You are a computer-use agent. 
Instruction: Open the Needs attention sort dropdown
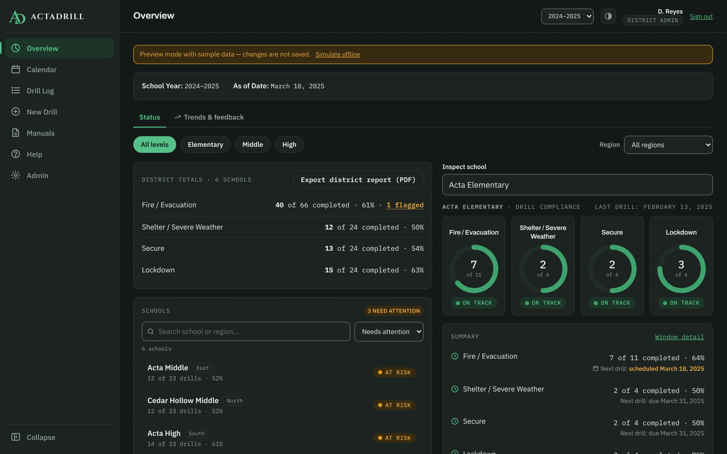coord(389,331)
